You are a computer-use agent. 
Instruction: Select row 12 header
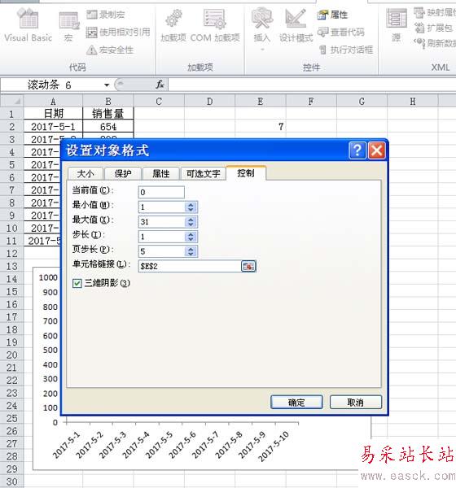[x=12, y=253]
